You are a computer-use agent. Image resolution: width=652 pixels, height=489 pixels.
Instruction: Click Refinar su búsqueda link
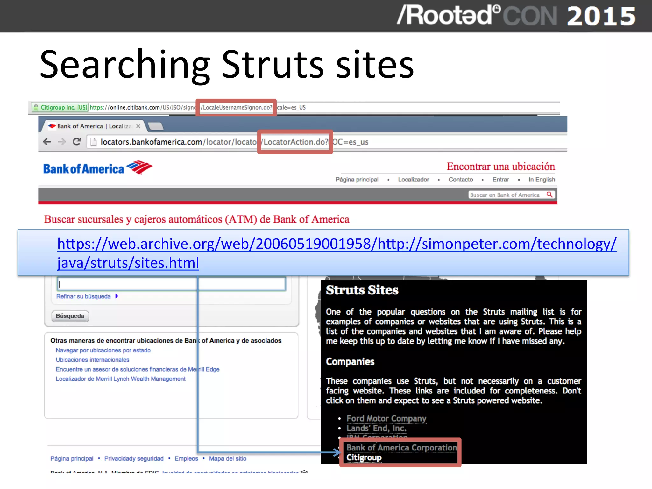click(83, 296)
